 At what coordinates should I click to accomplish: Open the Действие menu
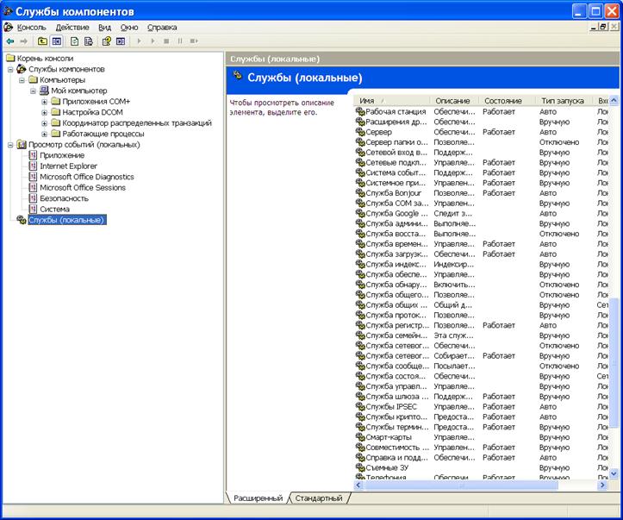[72, 28]
